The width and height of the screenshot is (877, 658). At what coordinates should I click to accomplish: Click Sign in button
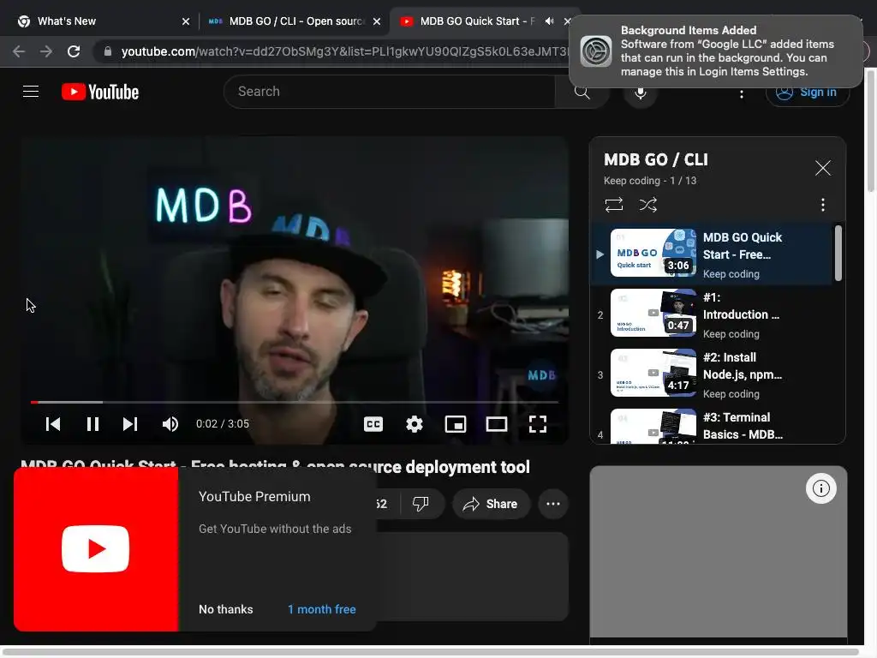pos(808,93)
